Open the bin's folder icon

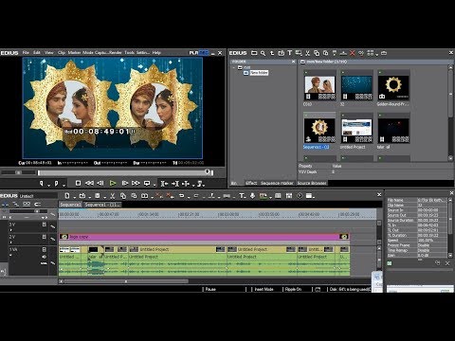(254, 53)
